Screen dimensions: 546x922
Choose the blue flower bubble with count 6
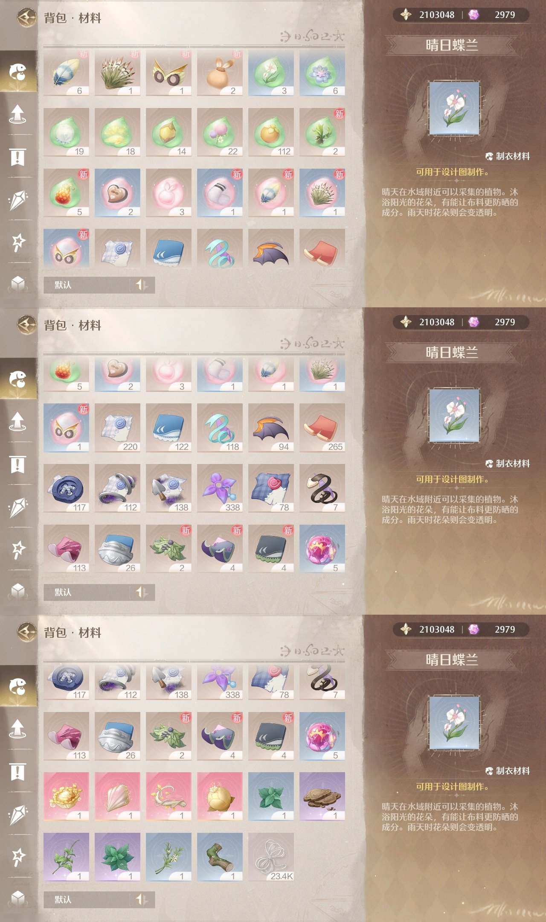tap(322, 72)
